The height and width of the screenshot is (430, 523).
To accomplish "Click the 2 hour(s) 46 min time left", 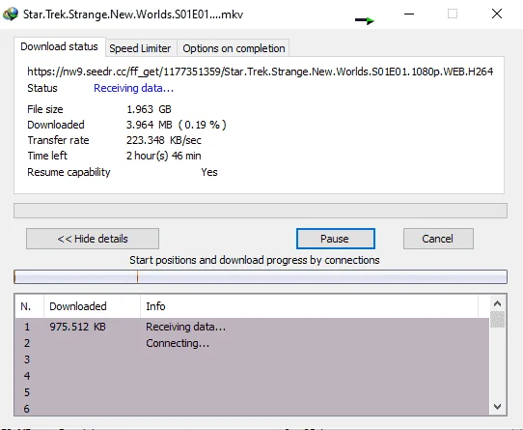I will point(163,156).
